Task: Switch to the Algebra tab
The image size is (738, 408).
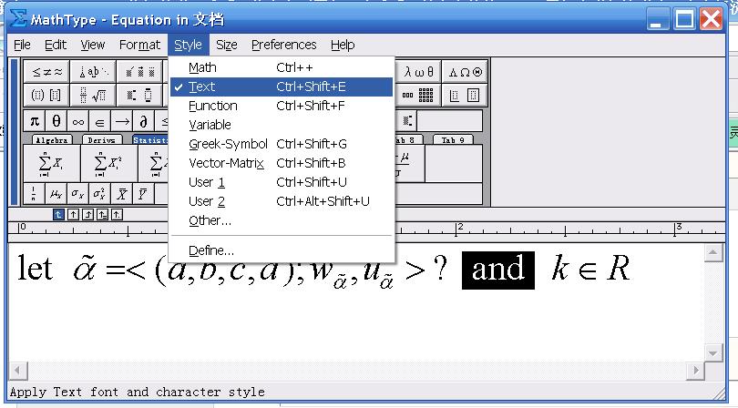Action: point(52,139)
